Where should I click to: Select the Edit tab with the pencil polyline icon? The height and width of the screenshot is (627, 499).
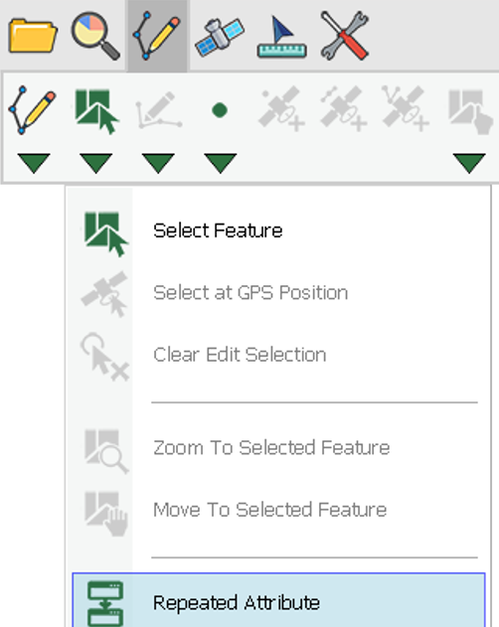(x=157, y=36)
